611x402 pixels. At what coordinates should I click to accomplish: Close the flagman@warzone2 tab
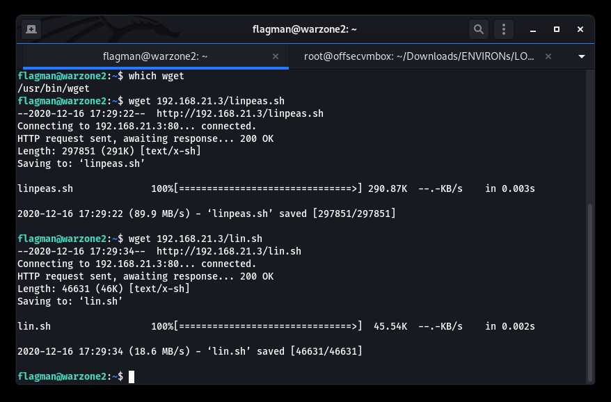click(x=276, y=56)
